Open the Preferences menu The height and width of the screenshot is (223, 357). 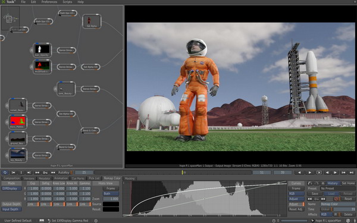pos(49,2)
